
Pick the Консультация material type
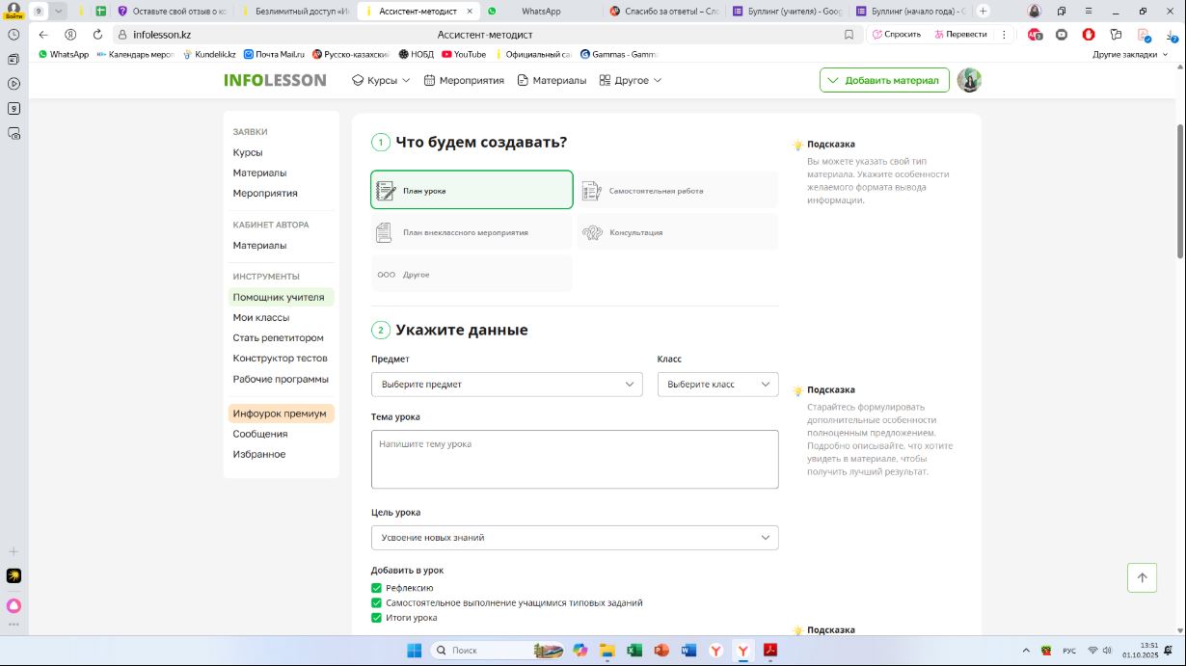(x=677, y=232)
